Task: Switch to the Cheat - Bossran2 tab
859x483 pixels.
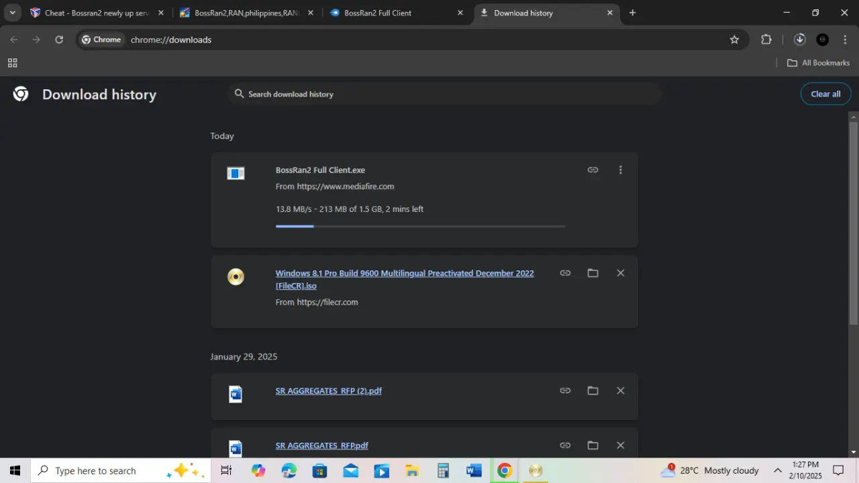Action: 97,13
